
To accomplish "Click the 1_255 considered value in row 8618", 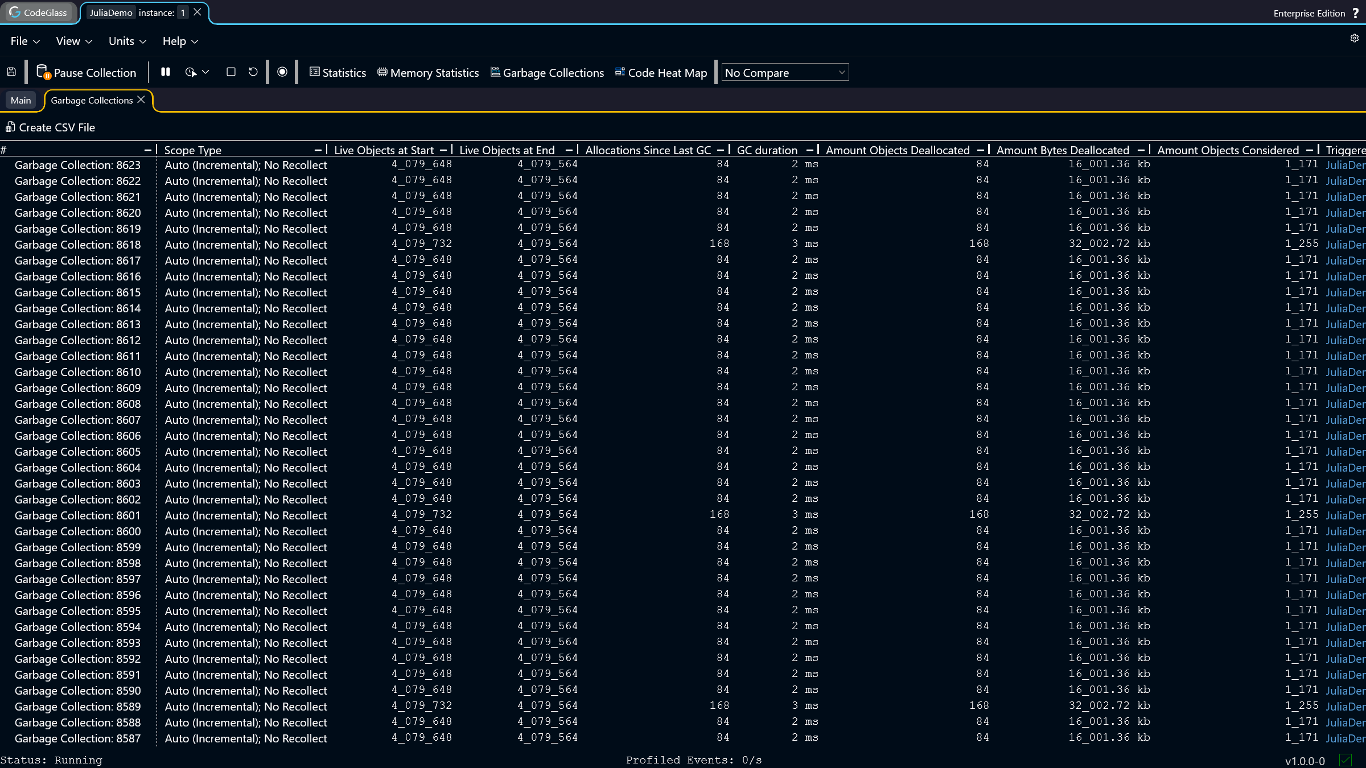I will point(1302,243).
